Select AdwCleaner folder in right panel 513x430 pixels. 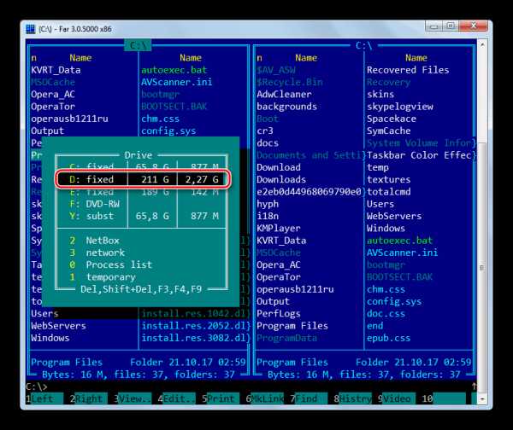click(284, 94)
